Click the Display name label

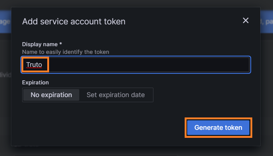point(40,44)
